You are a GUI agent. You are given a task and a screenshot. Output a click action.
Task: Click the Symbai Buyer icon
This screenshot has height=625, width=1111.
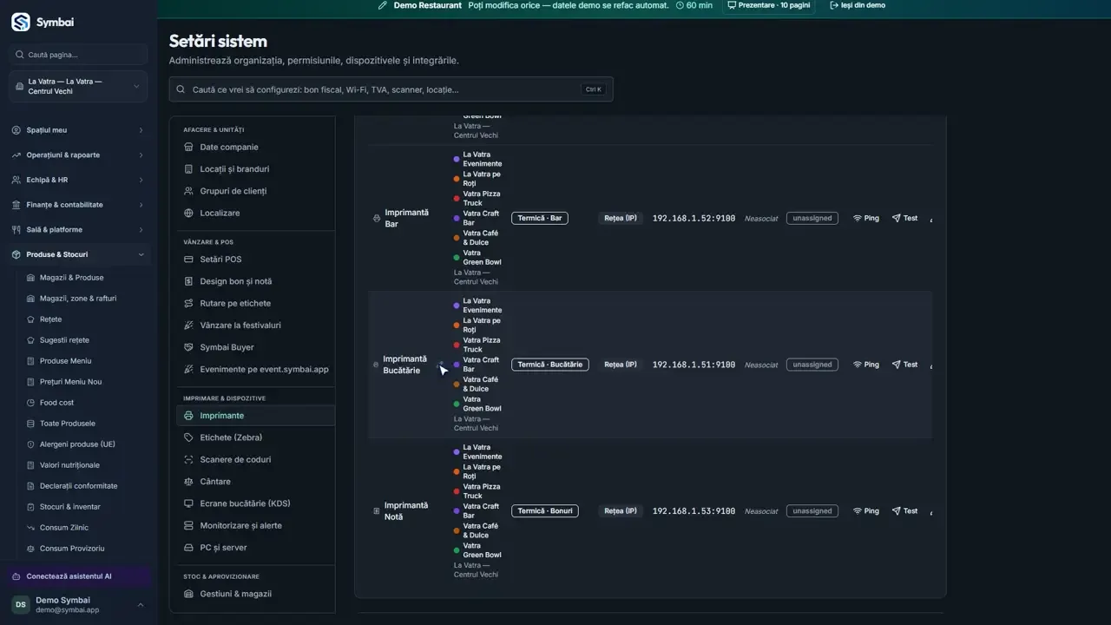pos(189,347)
